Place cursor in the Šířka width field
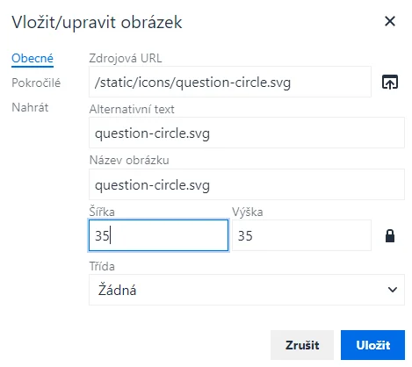 158,235
